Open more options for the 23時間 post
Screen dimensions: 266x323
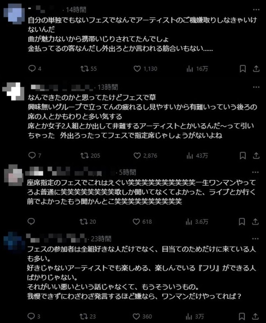255,239
